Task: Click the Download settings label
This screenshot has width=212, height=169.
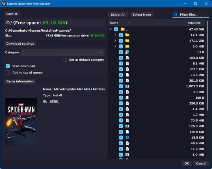Action: point(20,44)
